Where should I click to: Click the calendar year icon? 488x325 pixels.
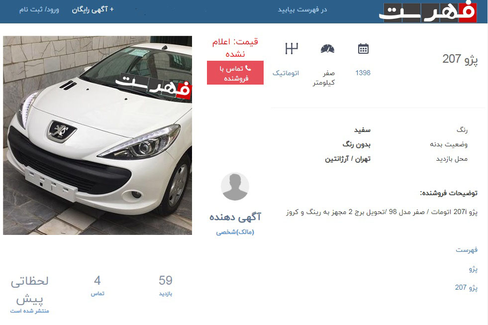[x=363, y=49]
